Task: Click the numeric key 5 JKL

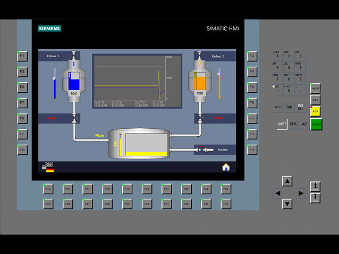Action: click(289, 67)
